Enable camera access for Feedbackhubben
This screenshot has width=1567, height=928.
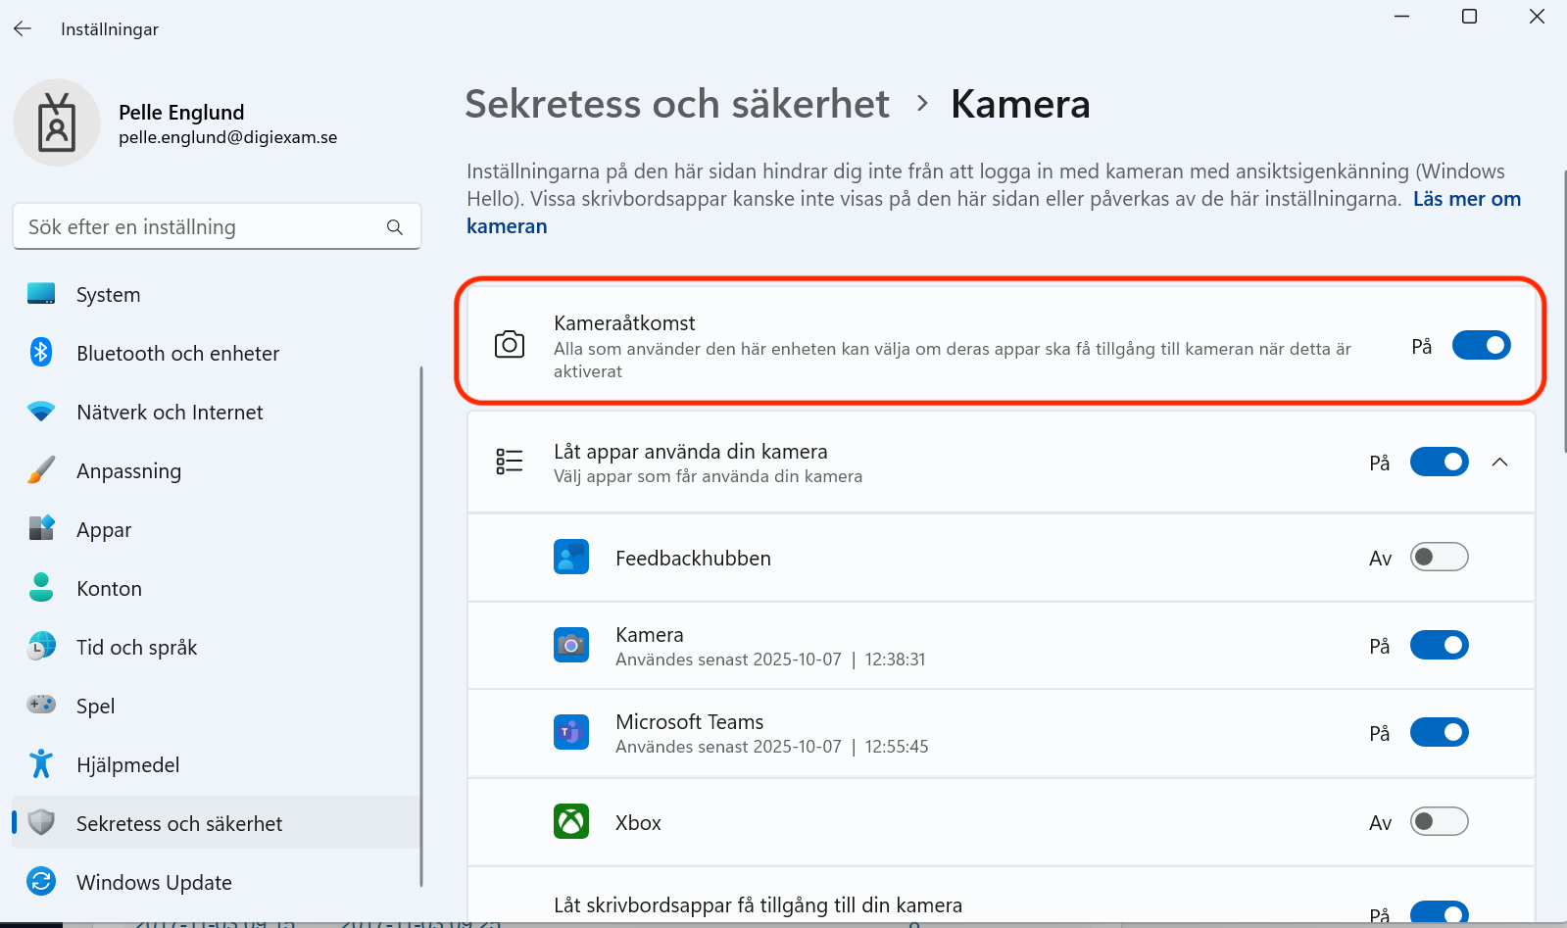point(1440,557)
